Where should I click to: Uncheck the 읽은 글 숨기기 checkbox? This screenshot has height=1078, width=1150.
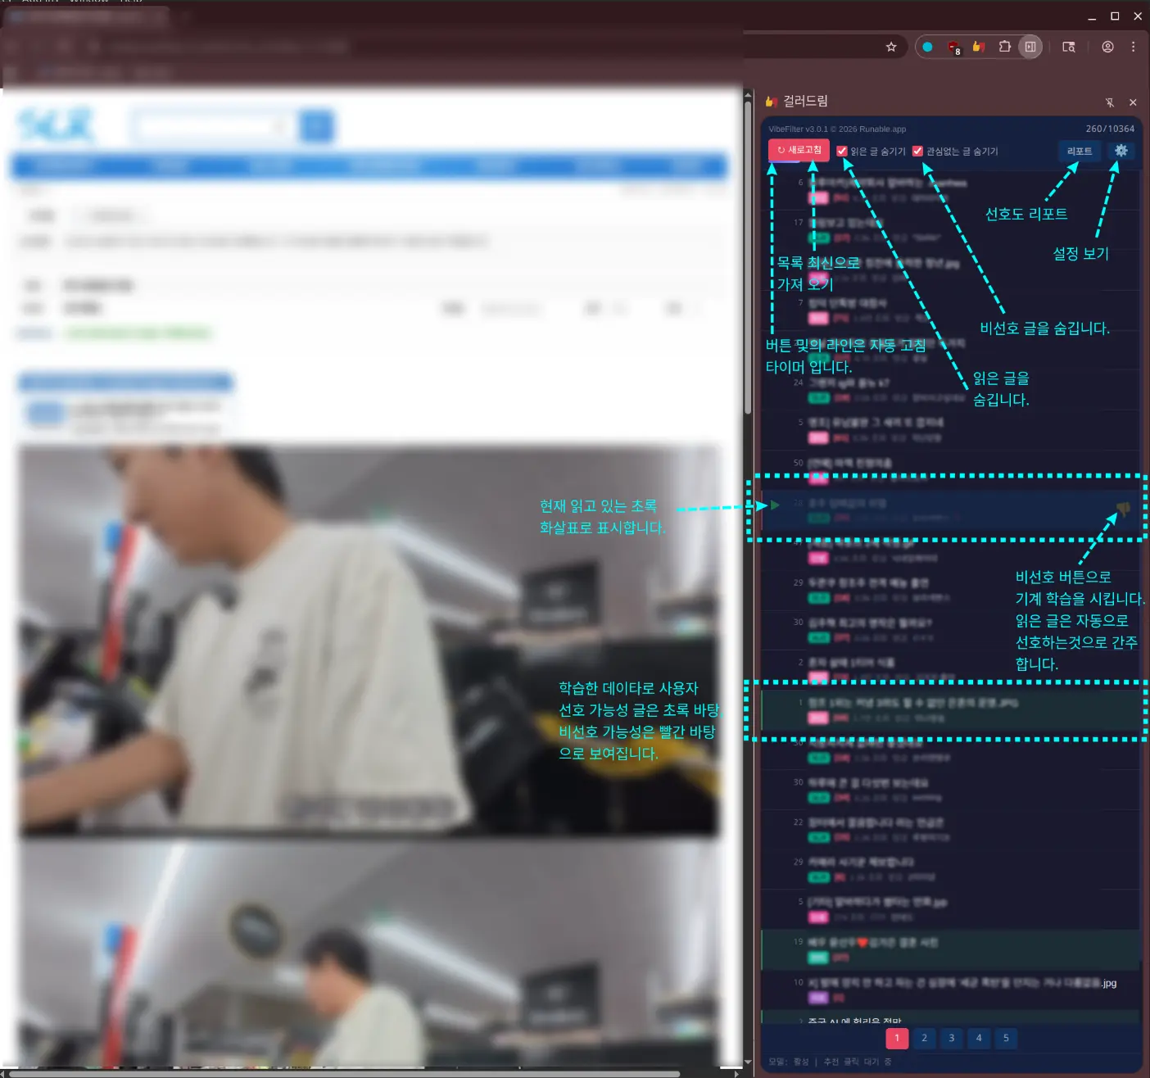pos(842,151)
